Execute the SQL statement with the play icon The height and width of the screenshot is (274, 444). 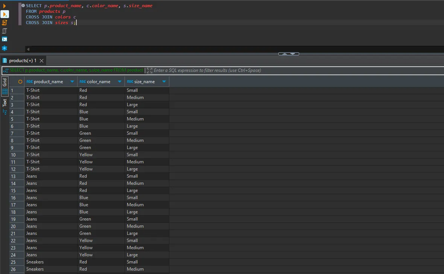[x=4, y=6]
